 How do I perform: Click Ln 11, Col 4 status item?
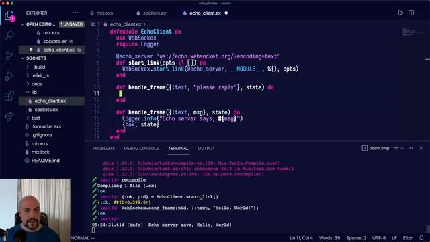[301, 238]
